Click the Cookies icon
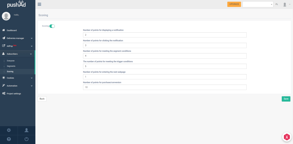293x144 pixels. point(4,78)
